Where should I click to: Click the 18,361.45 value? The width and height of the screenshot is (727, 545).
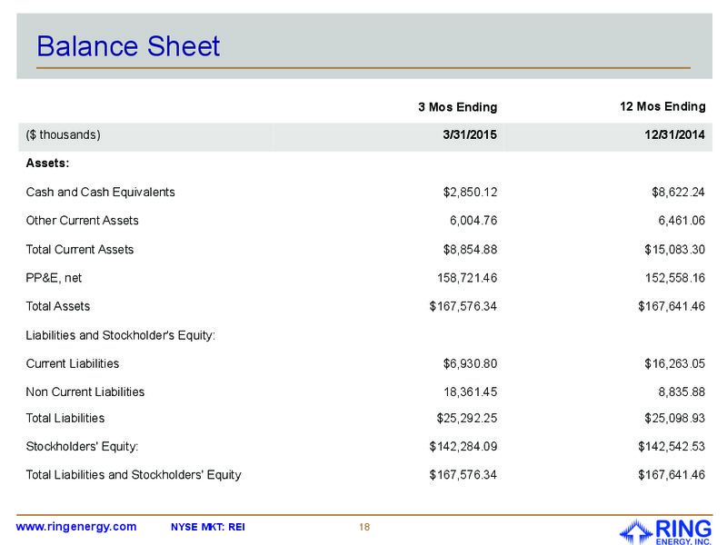click(x=471, y=392)
